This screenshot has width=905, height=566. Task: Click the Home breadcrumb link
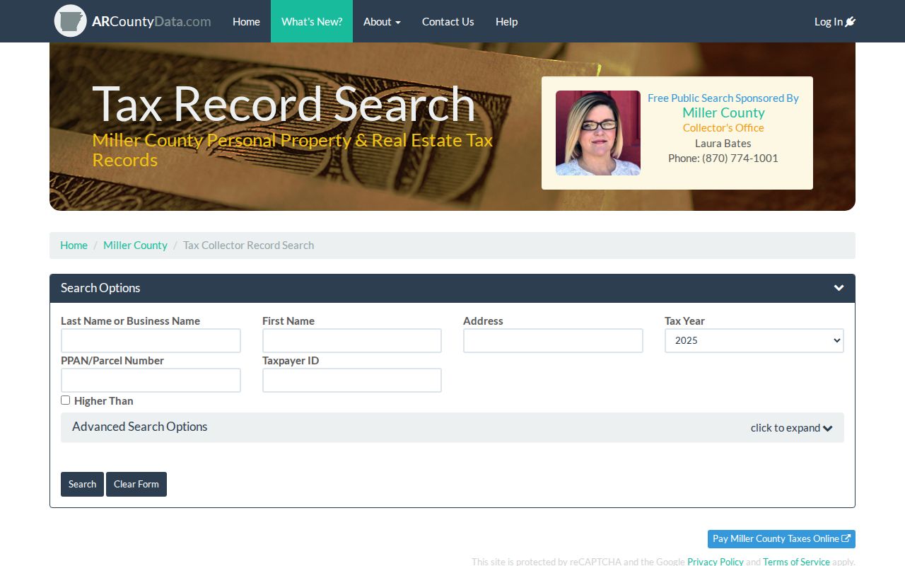[x=74, y=245]
